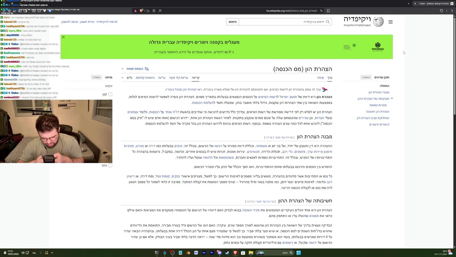Jump to מבנה הצהרת ההון in contents sidebar
This screenshot has width=456, height=257.
click(x=379, y=92)
